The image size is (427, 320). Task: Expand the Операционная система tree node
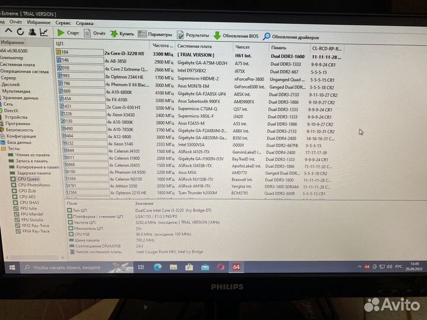(24, 72)
